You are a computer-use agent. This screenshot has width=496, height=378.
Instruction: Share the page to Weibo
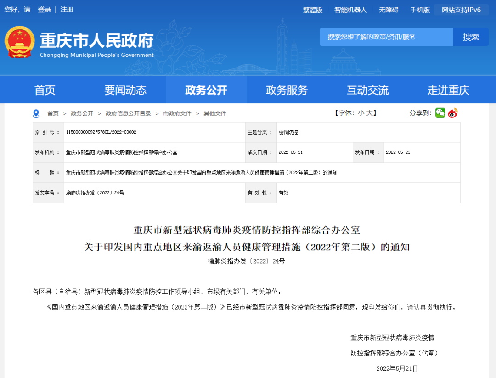[x=453, y=113]
